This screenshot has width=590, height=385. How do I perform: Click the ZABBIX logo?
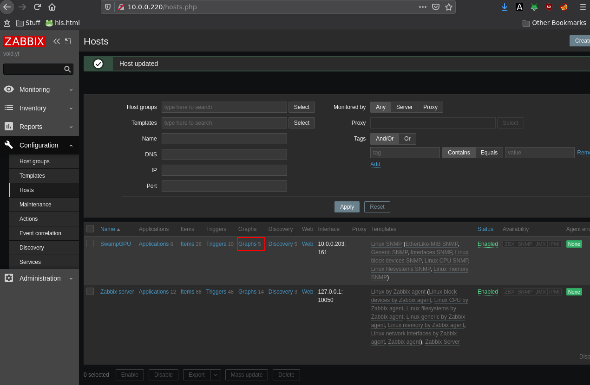coord(24,41)
